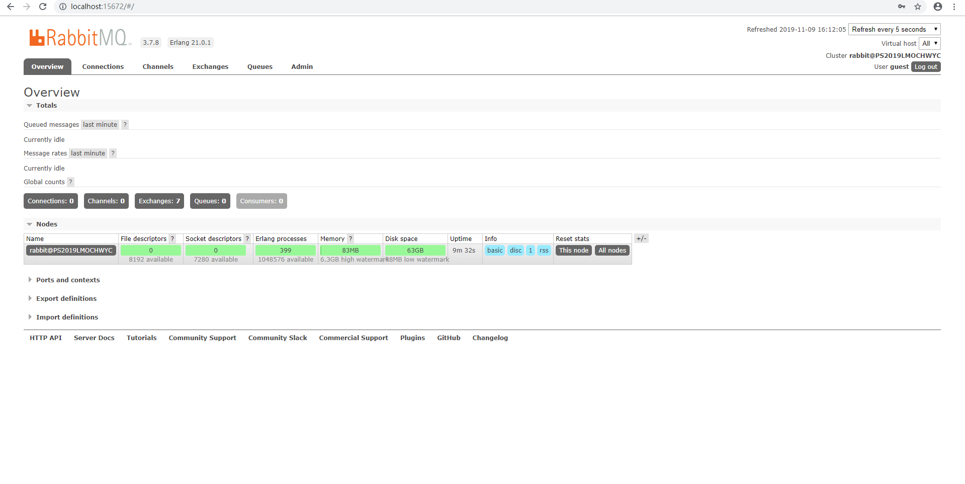
Task: Click the basic info tag
Action: click(495, 251)
